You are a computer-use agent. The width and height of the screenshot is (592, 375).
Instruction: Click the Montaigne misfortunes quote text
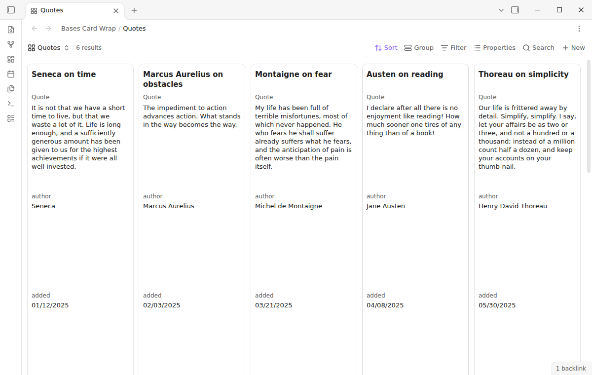(303, 137)
